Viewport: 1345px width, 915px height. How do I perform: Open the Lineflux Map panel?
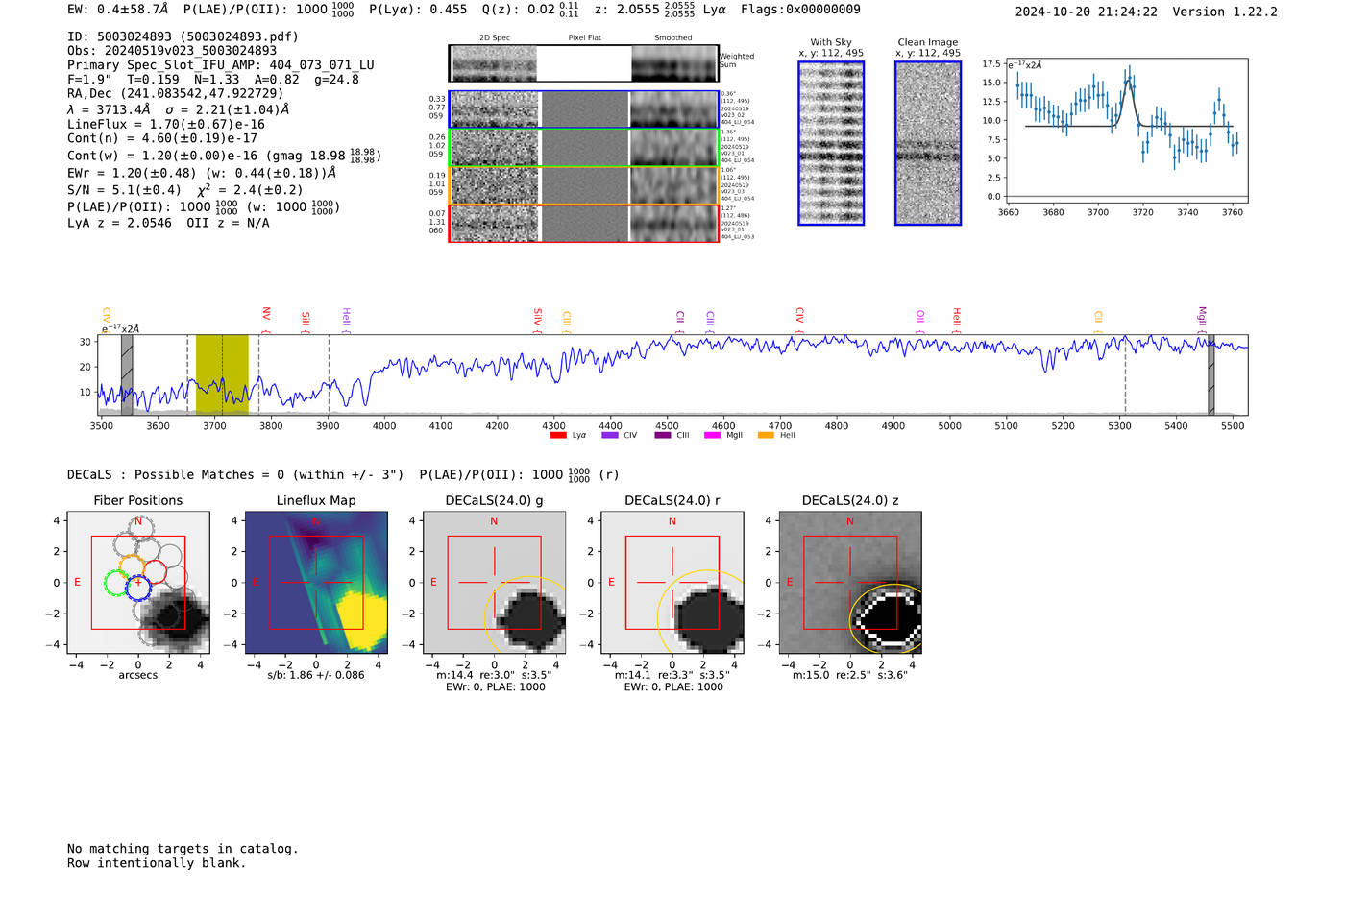click(316, 583)
